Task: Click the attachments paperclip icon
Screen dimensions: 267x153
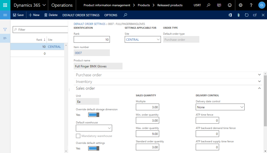Action: [x=238, y=15]
